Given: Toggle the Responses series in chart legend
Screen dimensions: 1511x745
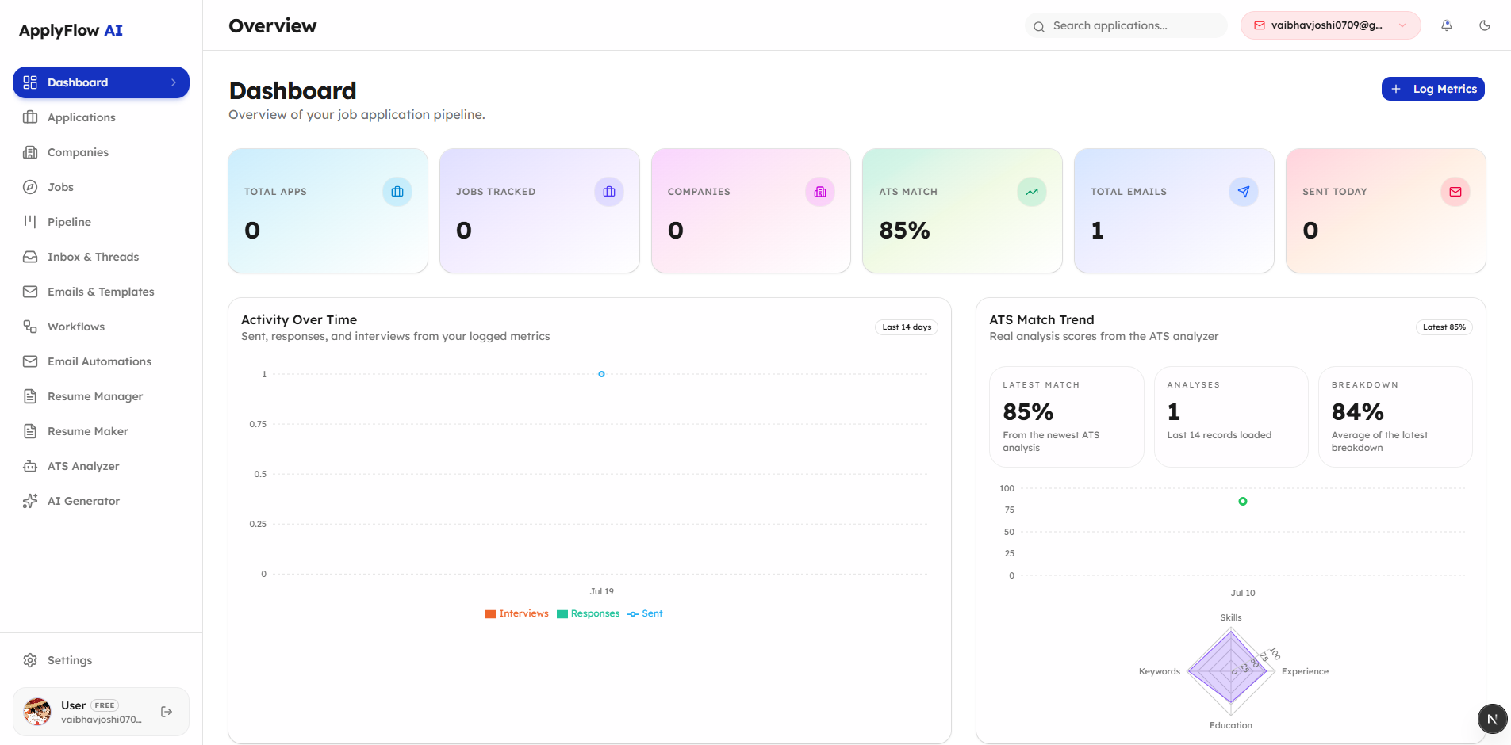Looking at the screenshot, I should pos(588,613).
